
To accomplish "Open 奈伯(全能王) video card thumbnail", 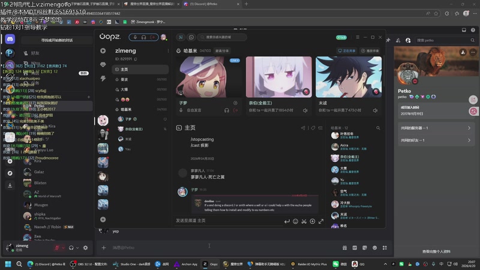I will (x=279, y=77).
